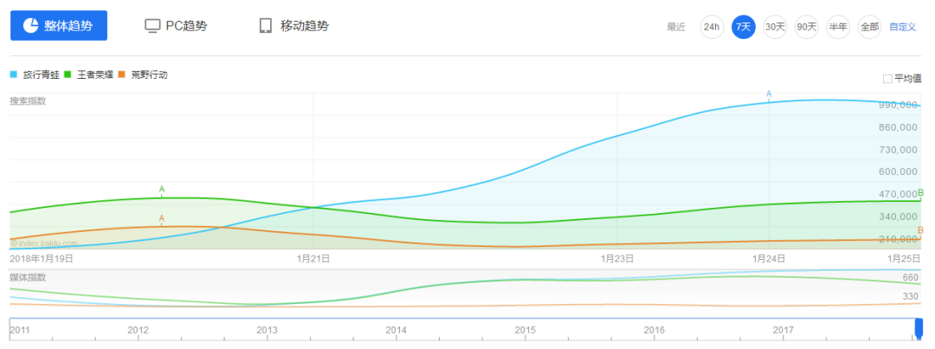This screenshot has width=935, height=349.
Task: Click the 搜索指数 chart title
Action: (28, 100)
